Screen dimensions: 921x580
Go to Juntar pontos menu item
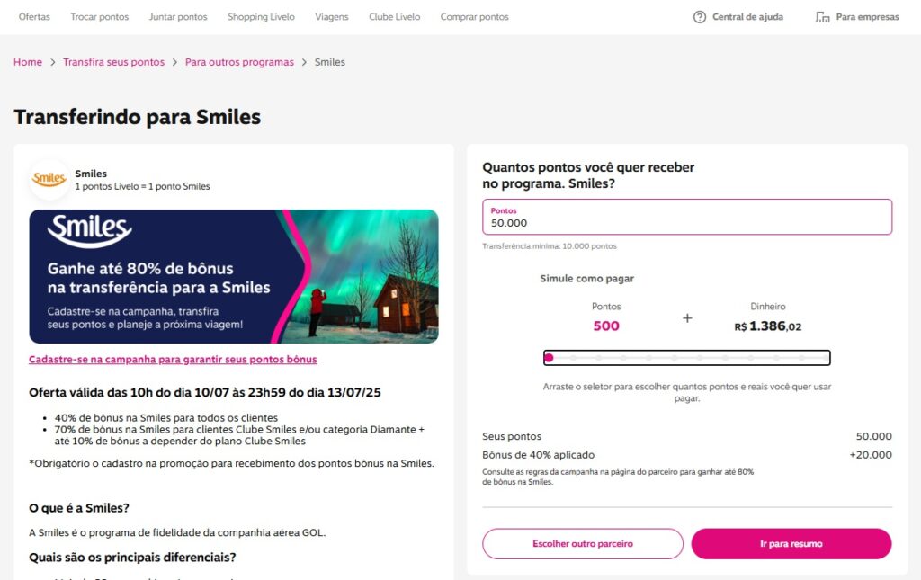coord(178,17)
